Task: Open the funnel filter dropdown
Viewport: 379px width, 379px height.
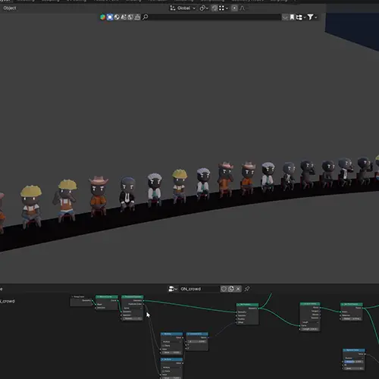Action: [x=312, y=17]
